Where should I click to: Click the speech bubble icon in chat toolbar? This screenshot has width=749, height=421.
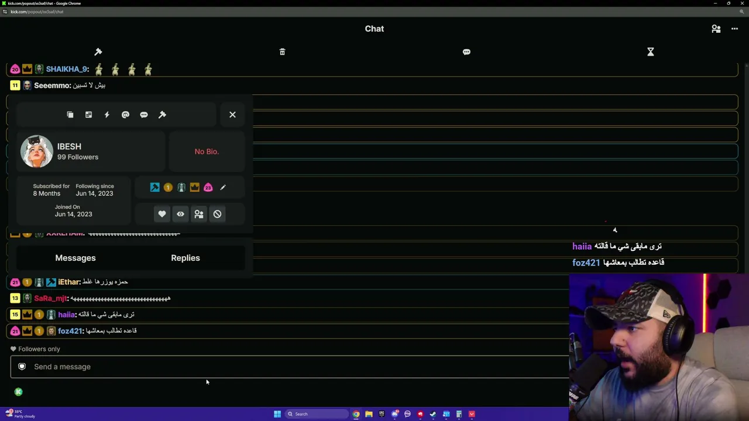(x=466, y=52)
